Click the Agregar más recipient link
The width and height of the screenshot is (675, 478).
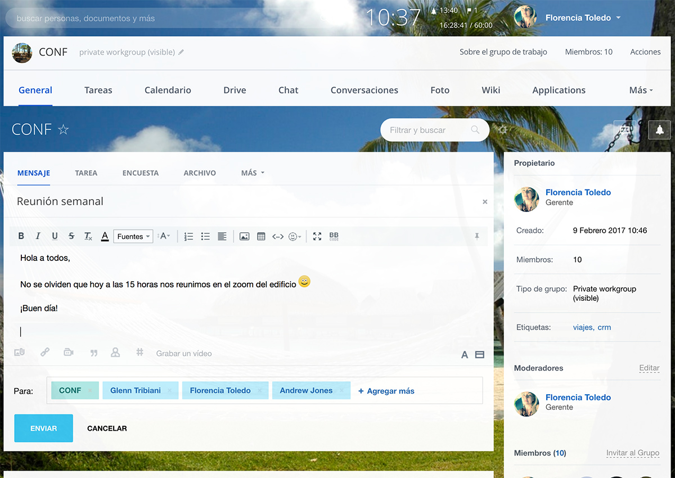386,391
